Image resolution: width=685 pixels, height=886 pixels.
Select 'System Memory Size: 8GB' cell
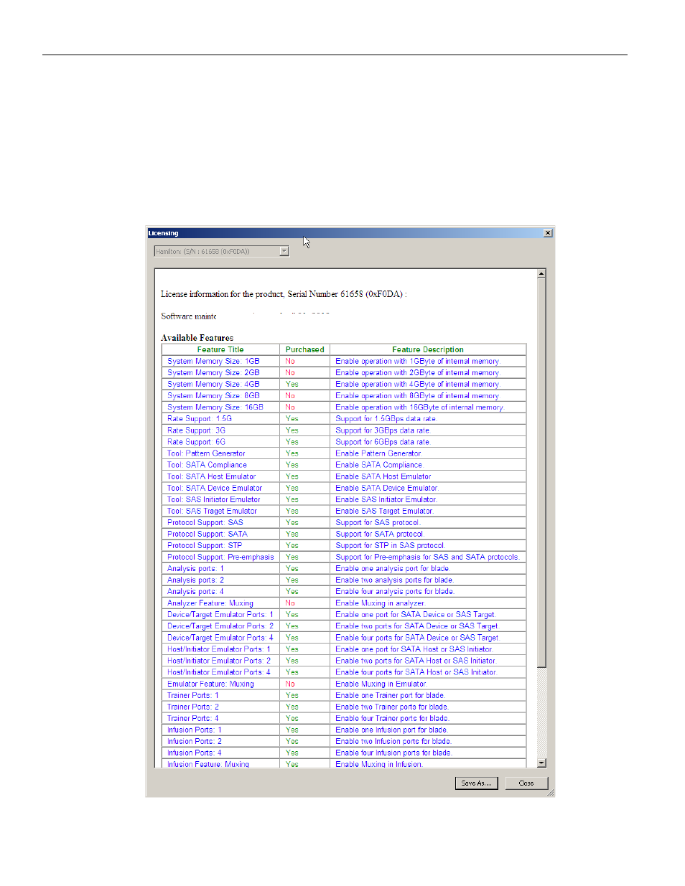tap(220, 395)
